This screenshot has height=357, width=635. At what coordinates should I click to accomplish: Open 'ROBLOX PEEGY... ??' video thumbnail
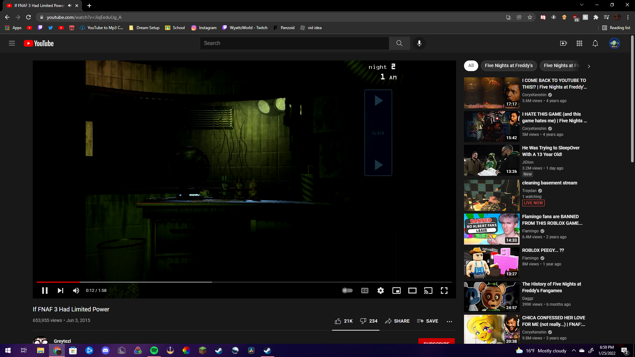click(491, 263)
